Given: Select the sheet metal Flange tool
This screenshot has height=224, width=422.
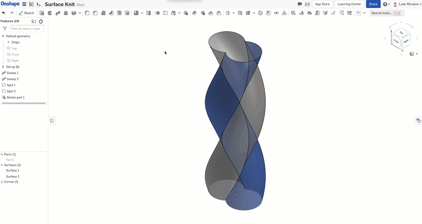Looking at the screenshot, I should pos(301,13).
